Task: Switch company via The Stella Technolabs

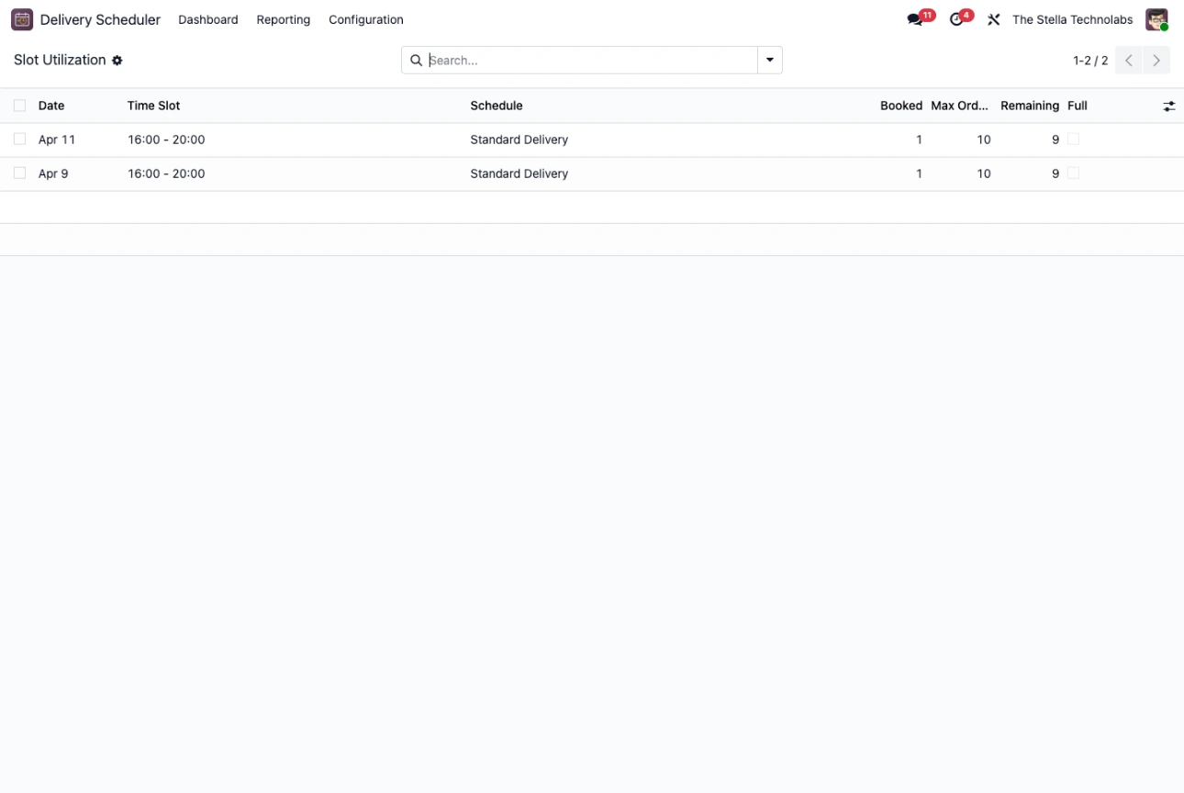Action: (x=1072, y=19)
